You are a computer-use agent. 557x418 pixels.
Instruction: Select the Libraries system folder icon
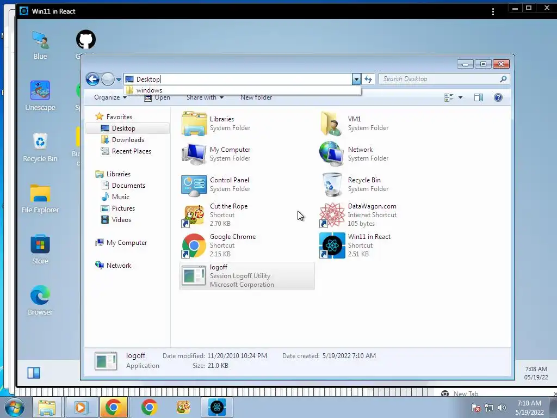click(194, 124)
